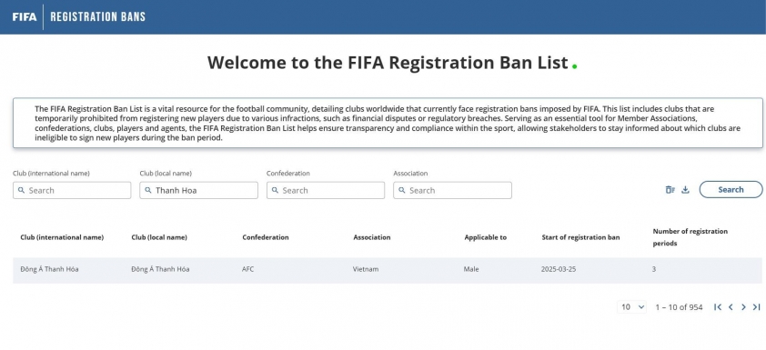The image size is (766, 350).
Task: Click the Club (local name) field containing Thanh Hoa
Action: coord(199,190)
